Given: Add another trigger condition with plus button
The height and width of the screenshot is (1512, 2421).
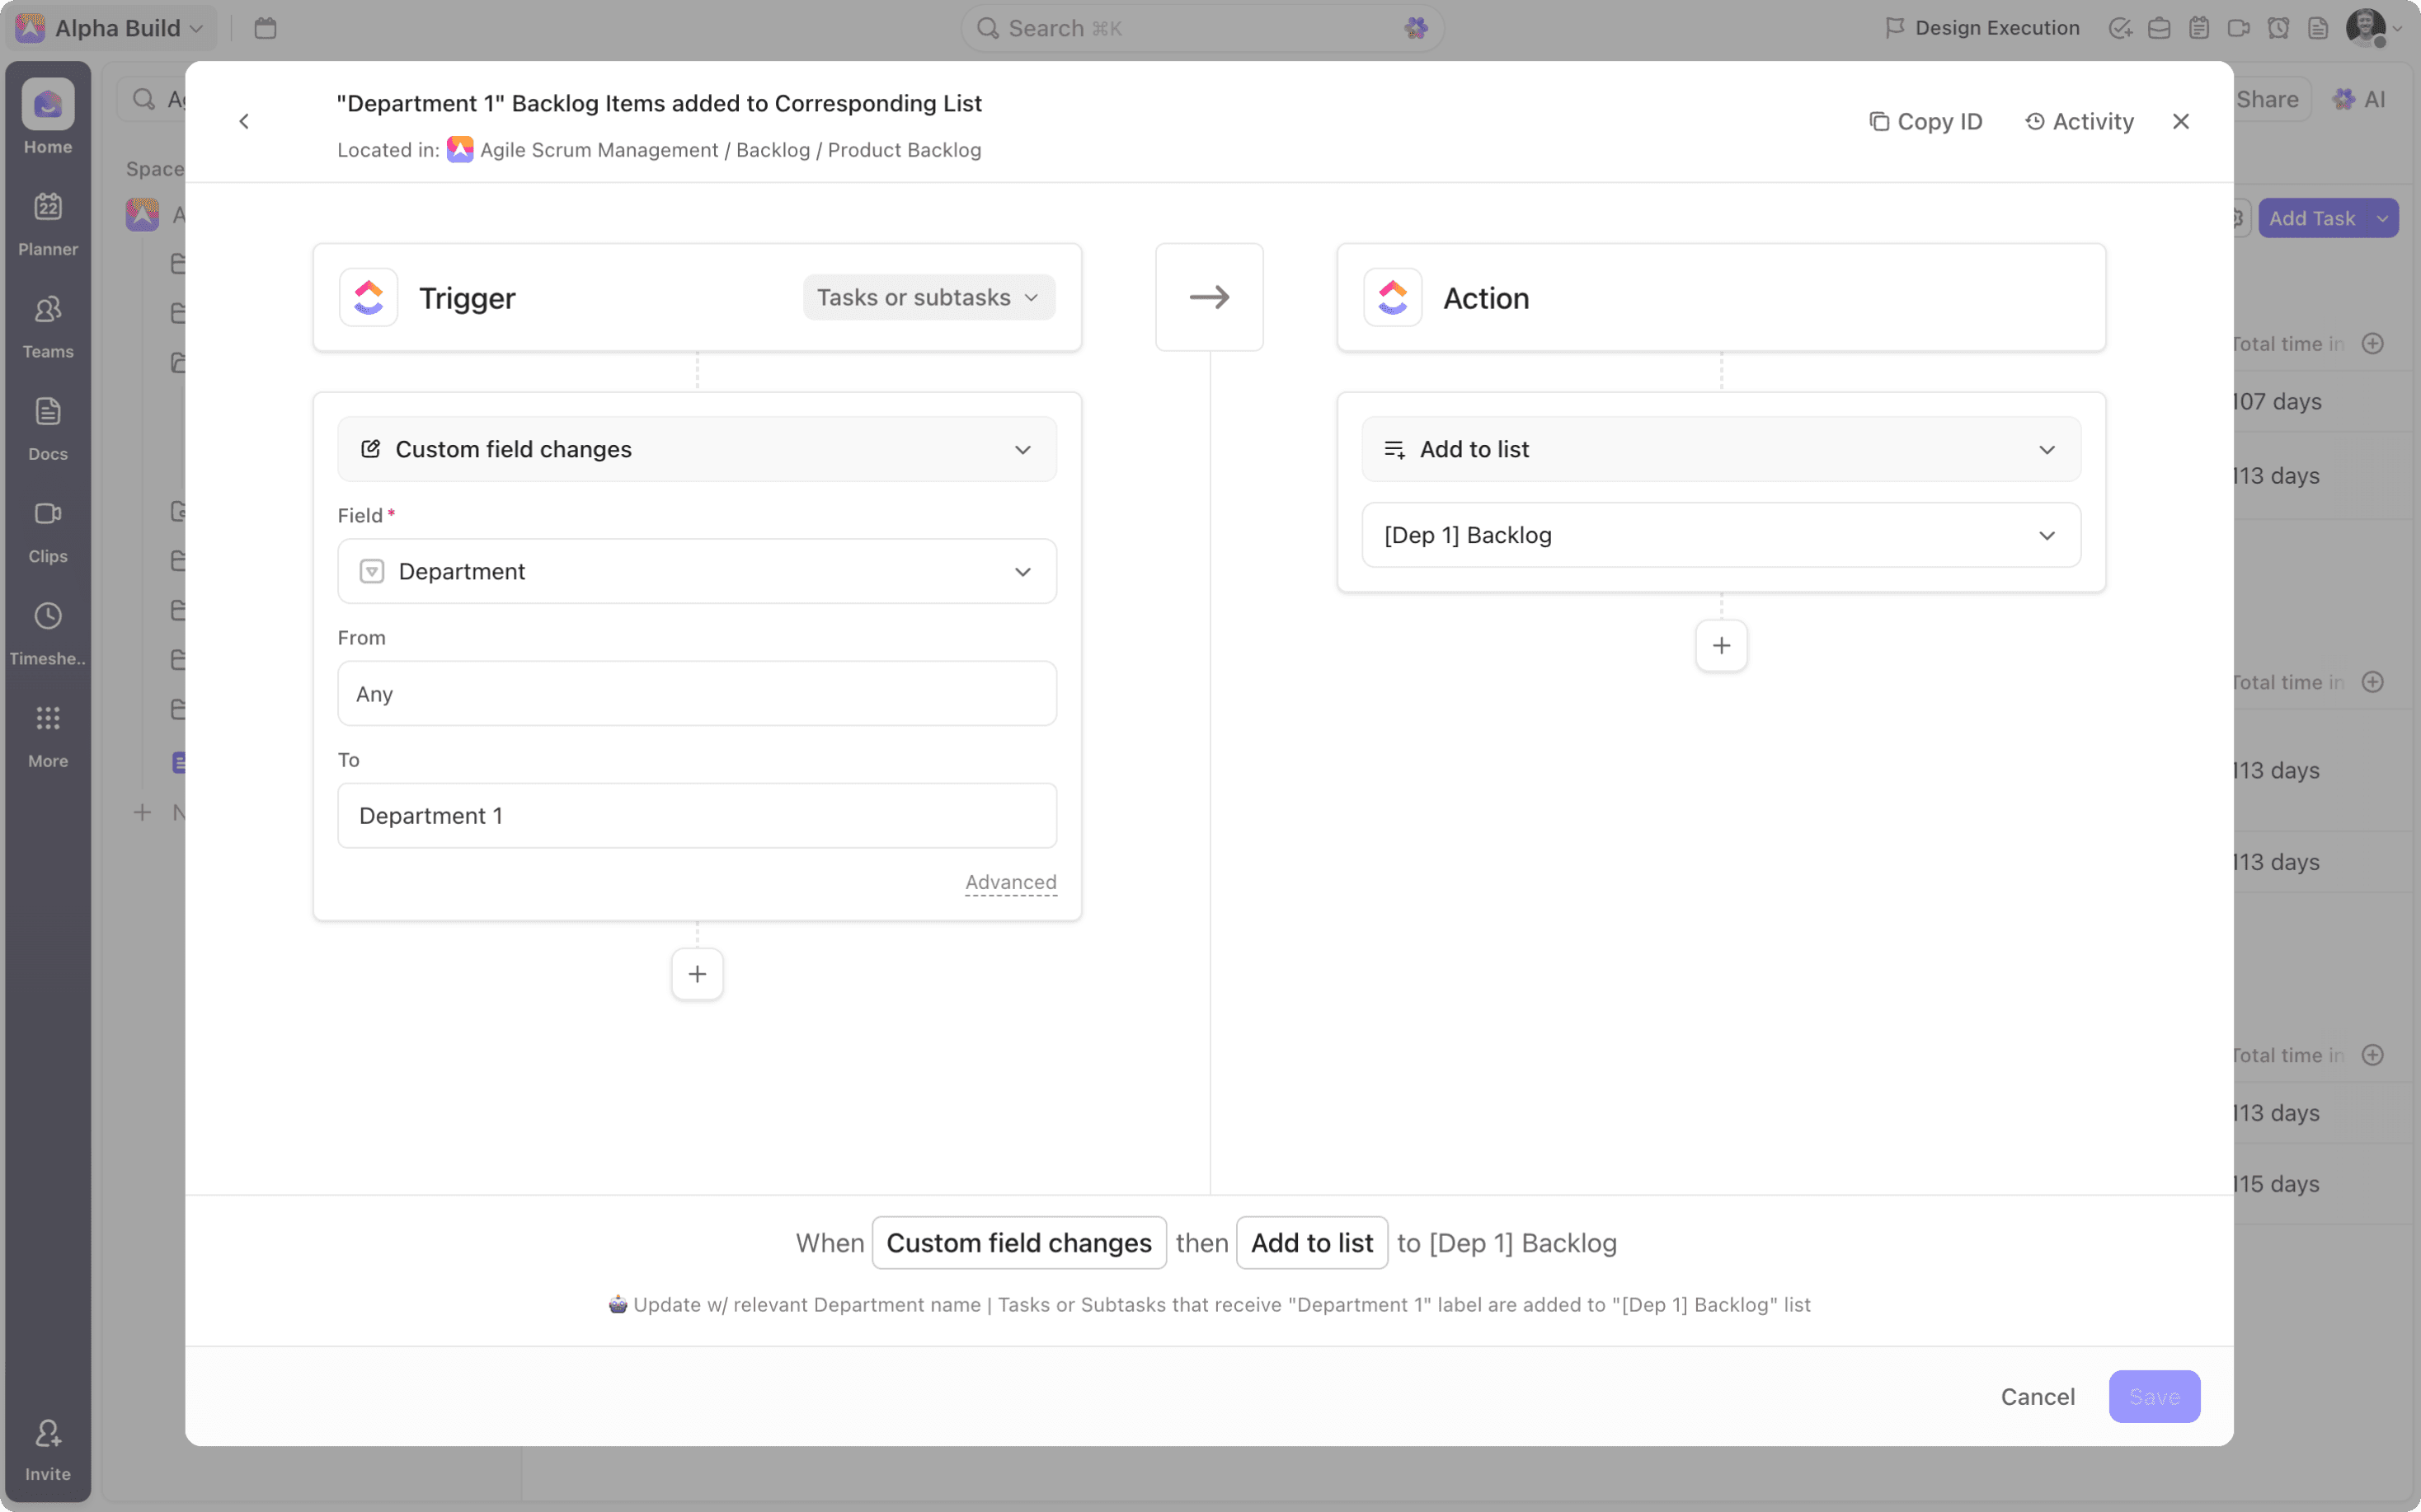Looking at the screenshot, I should 698,974.
